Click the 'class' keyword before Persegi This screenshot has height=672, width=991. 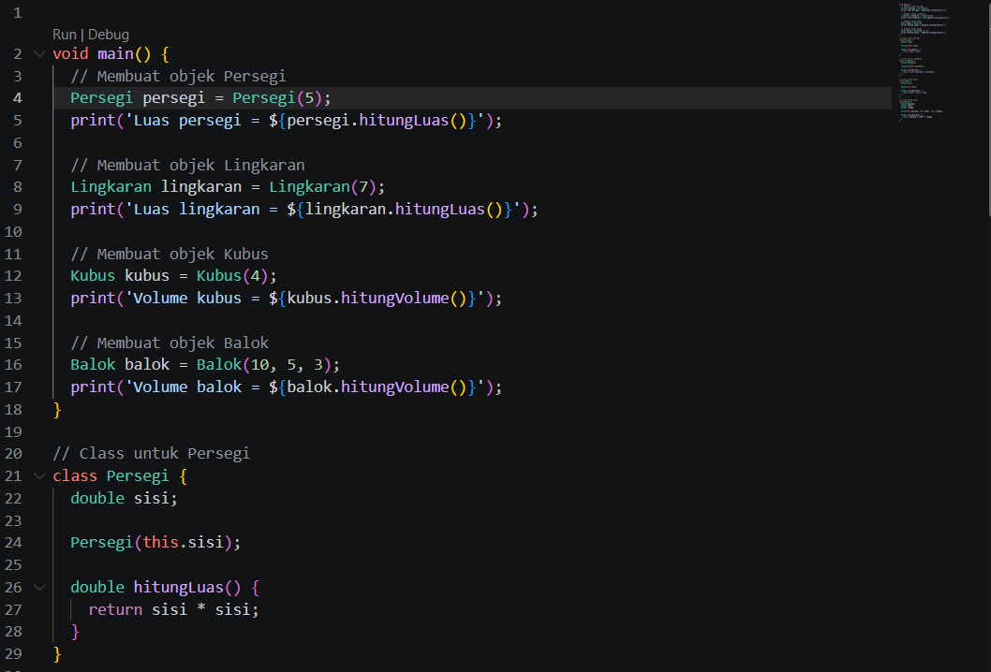click(75, 475)
